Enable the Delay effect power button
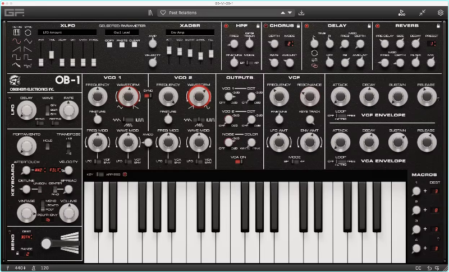This screenshot has width=449, height=272. pyautogui.click(x=306, y=26)
